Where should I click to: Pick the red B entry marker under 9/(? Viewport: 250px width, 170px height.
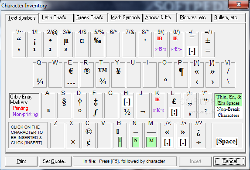point(160,38)
